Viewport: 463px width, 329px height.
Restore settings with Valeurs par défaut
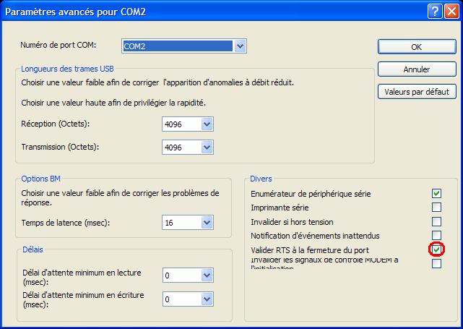pyautogui.click(x=417, y=92)
